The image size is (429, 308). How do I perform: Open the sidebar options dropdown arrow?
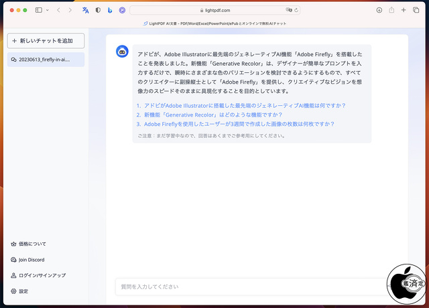[48, 10]
